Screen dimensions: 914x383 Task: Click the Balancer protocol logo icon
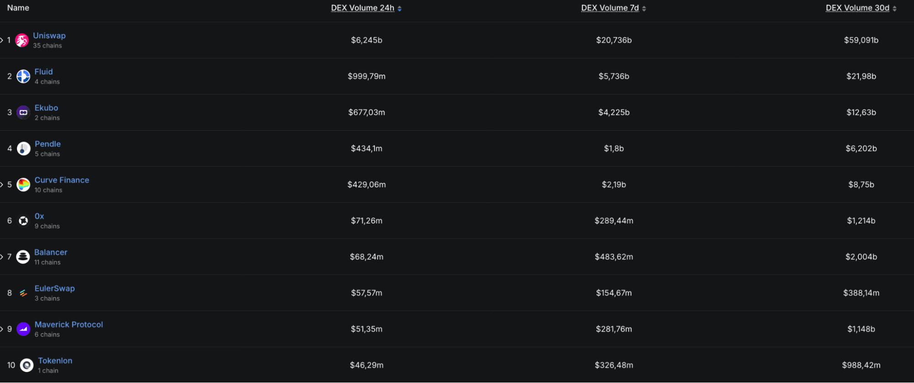tap(23, 257)
